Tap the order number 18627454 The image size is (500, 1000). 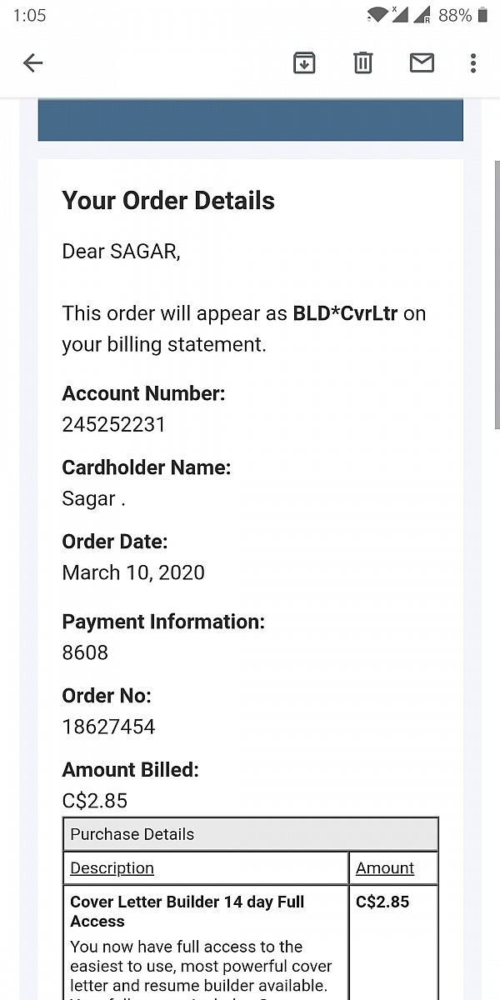click(108, 727)
